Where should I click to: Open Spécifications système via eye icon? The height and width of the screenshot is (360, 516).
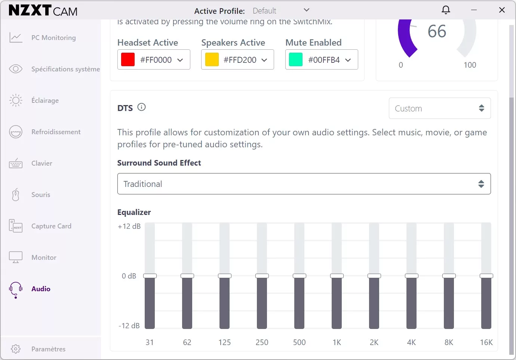16,69
